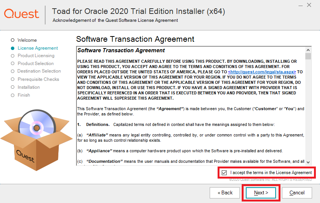Click the agreement scrollbar thumb
This screenshot has height=203, width=320.
pyautogui.click(x=308, y=56)
